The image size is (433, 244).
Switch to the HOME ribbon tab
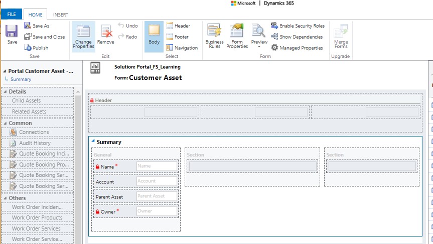(x=35, y=14)
